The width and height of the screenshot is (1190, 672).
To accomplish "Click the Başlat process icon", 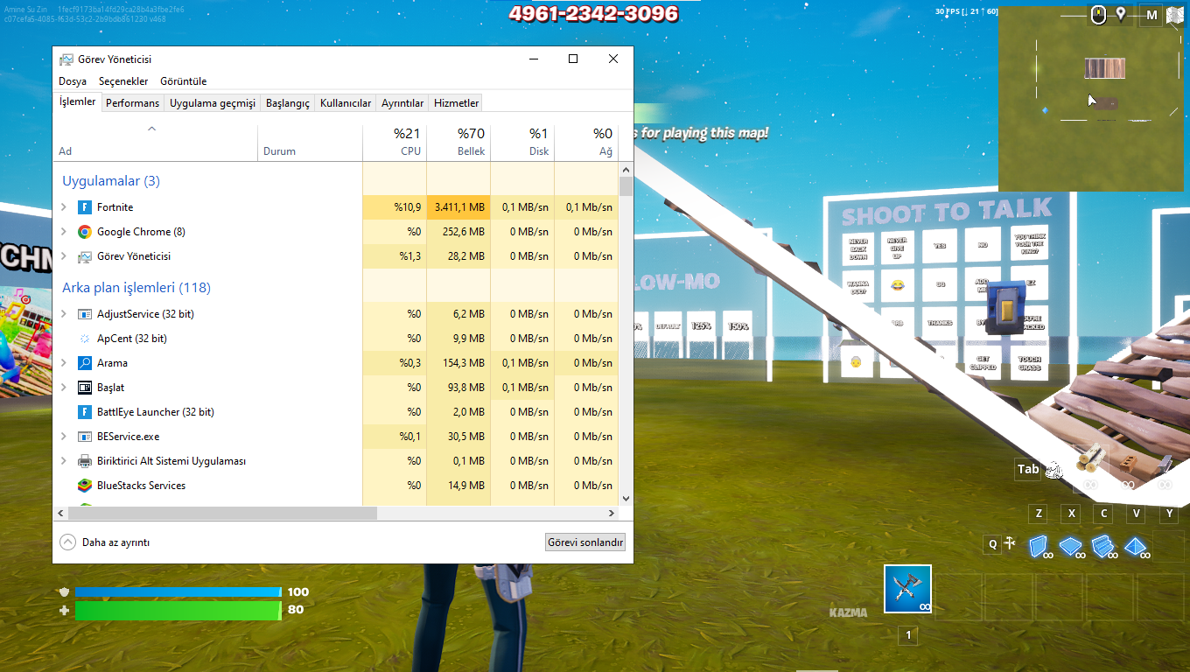I will coord(85,388).
